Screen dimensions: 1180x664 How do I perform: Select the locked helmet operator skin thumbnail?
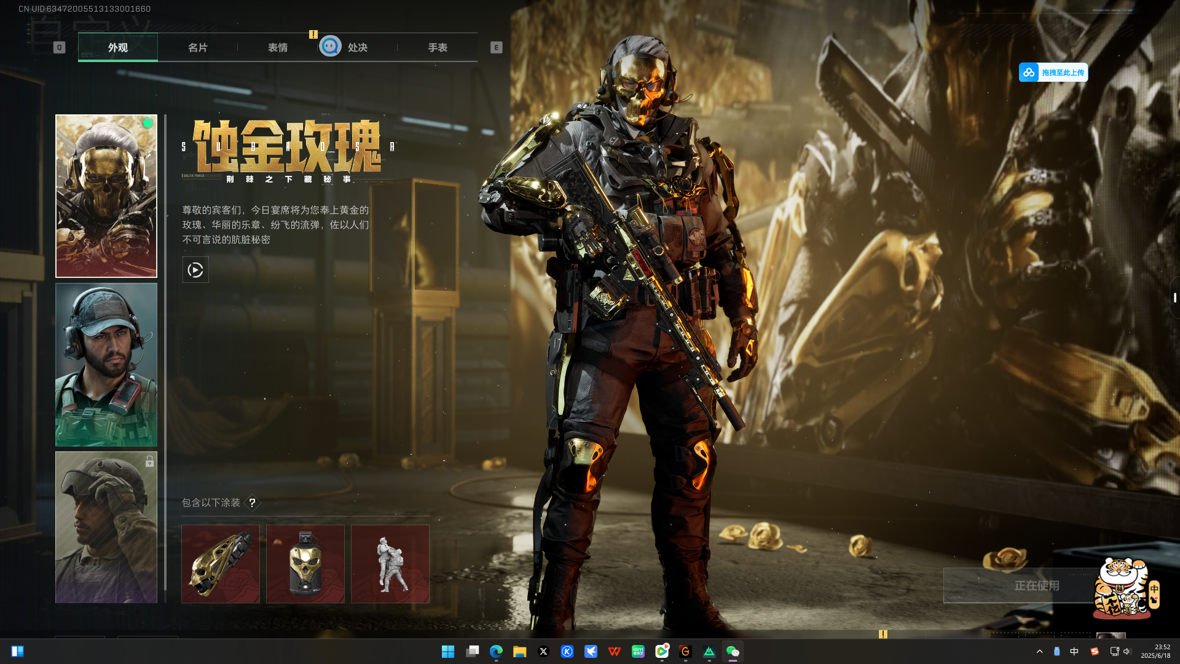coord(106,527)
